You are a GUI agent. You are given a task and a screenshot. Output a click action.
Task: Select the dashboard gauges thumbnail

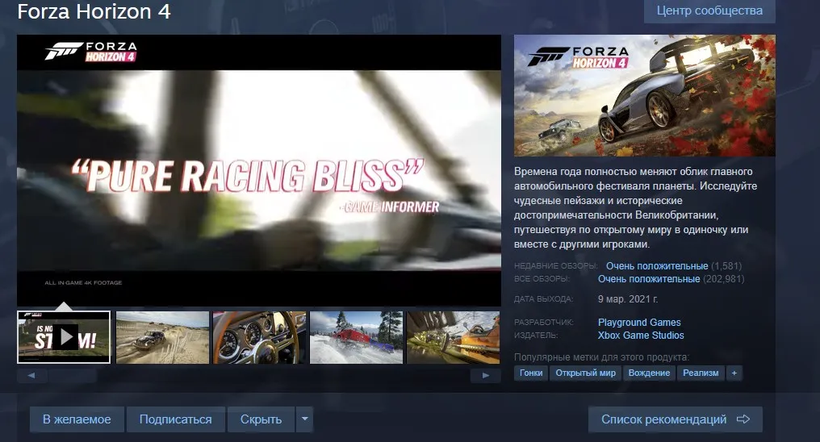coord(259,337)
